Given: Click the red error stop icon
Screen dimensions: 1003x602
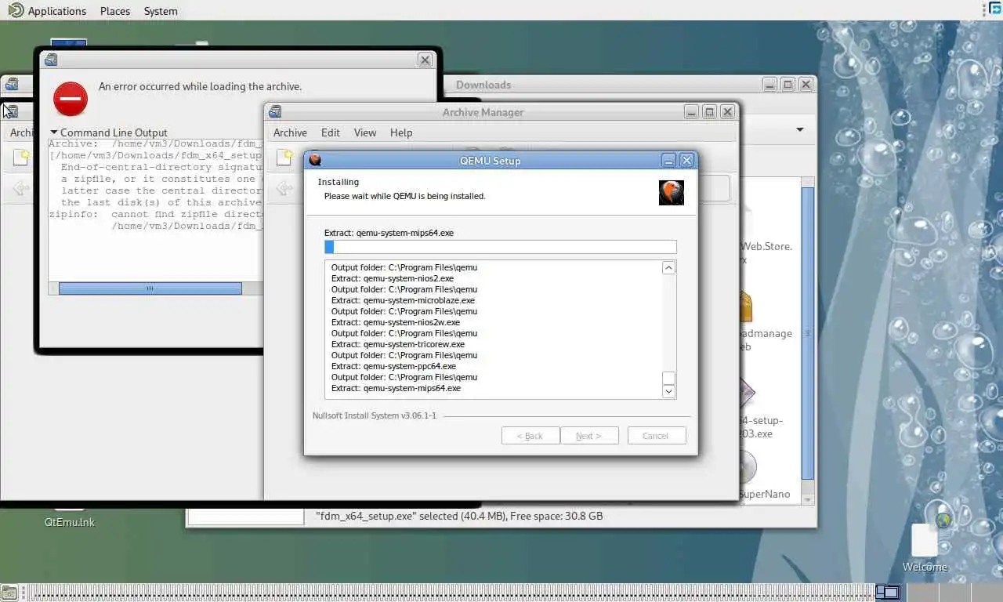Looking at the screenshot, I should pyautogui.click(x=71, y=99).
